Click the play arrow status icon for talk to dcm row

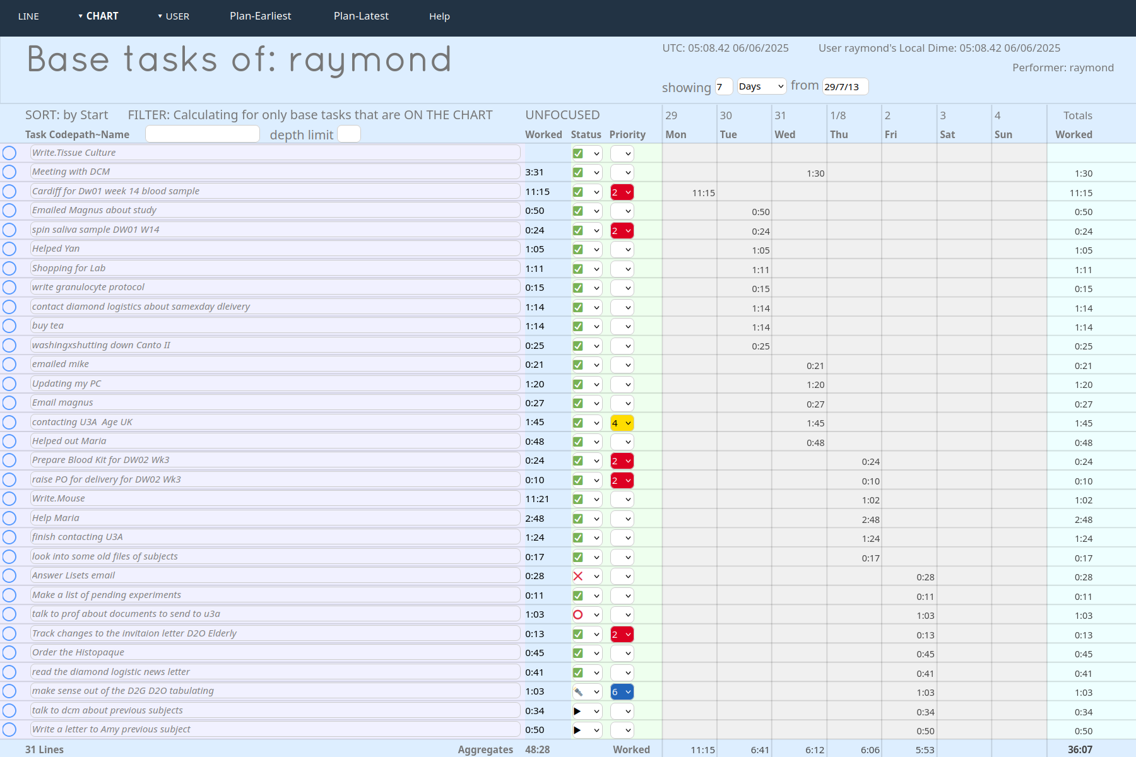click(578, 711)
